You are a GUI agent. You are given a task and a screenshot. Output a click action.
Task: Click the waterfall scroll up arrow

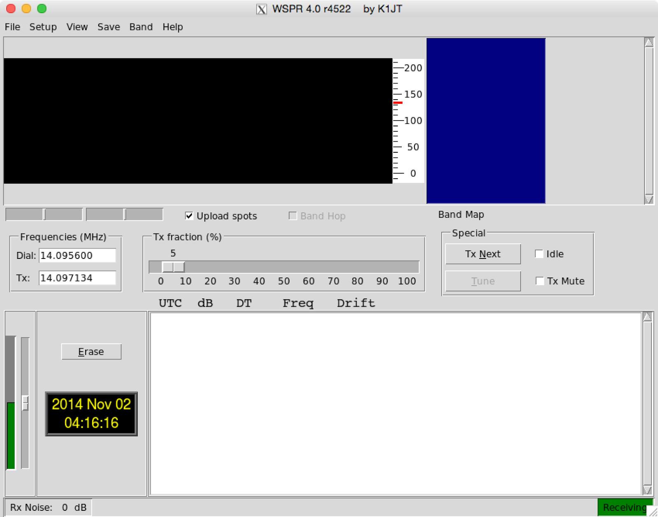(x=649, y=42)
